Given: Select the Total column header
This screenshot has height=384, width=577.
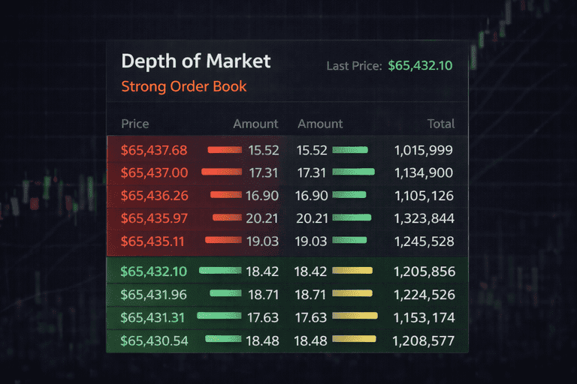Looking at the screenshot, I should pos(441,124).
